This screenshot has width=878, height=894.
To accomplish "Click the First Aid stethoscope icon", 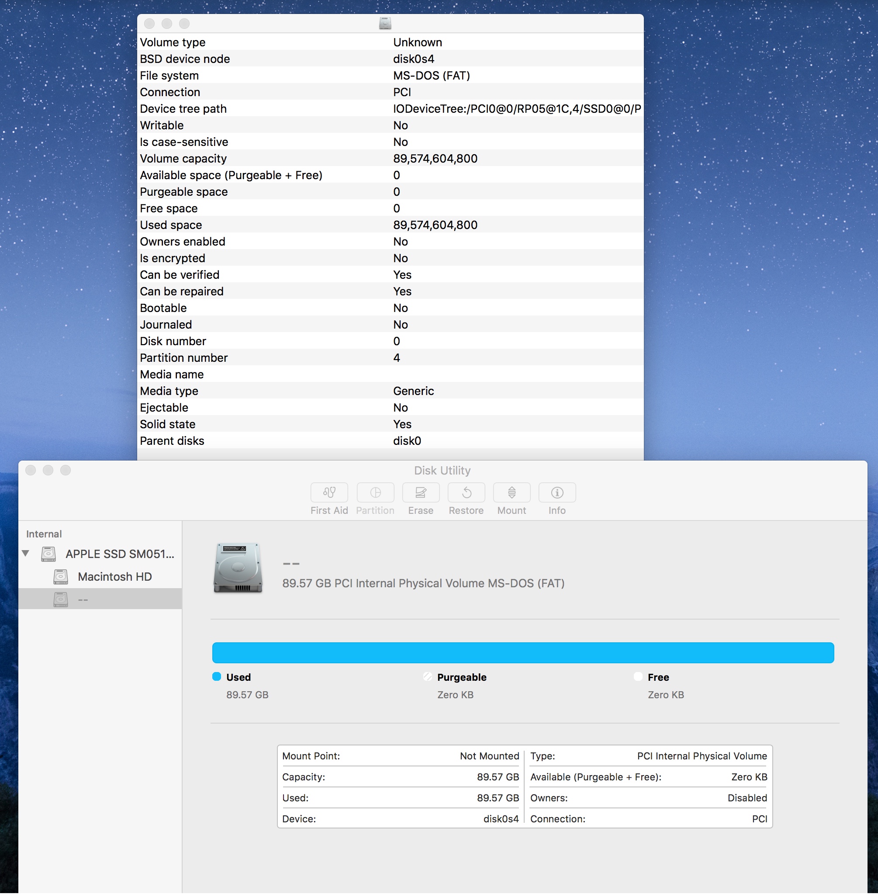I will pos(329,493).
